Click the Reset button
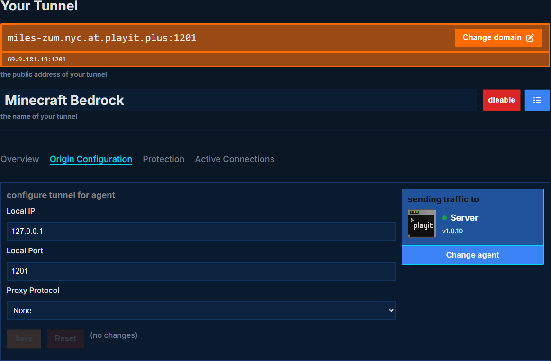 (66, 339)
